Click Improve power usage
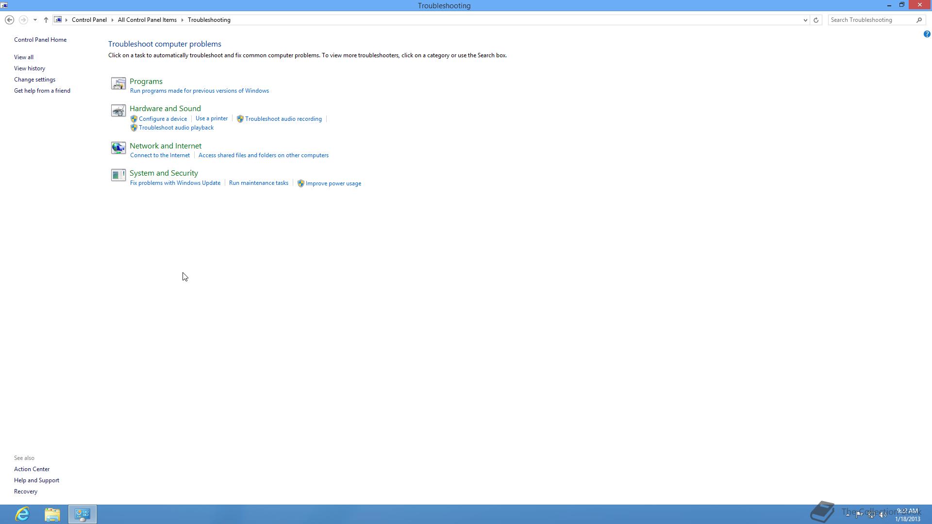This screenshot has width=932, height=524. [333, 183]
